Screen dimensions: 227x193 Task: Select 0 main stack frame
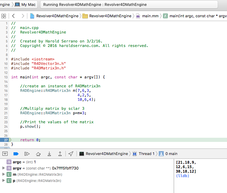(x=168, y=154)
